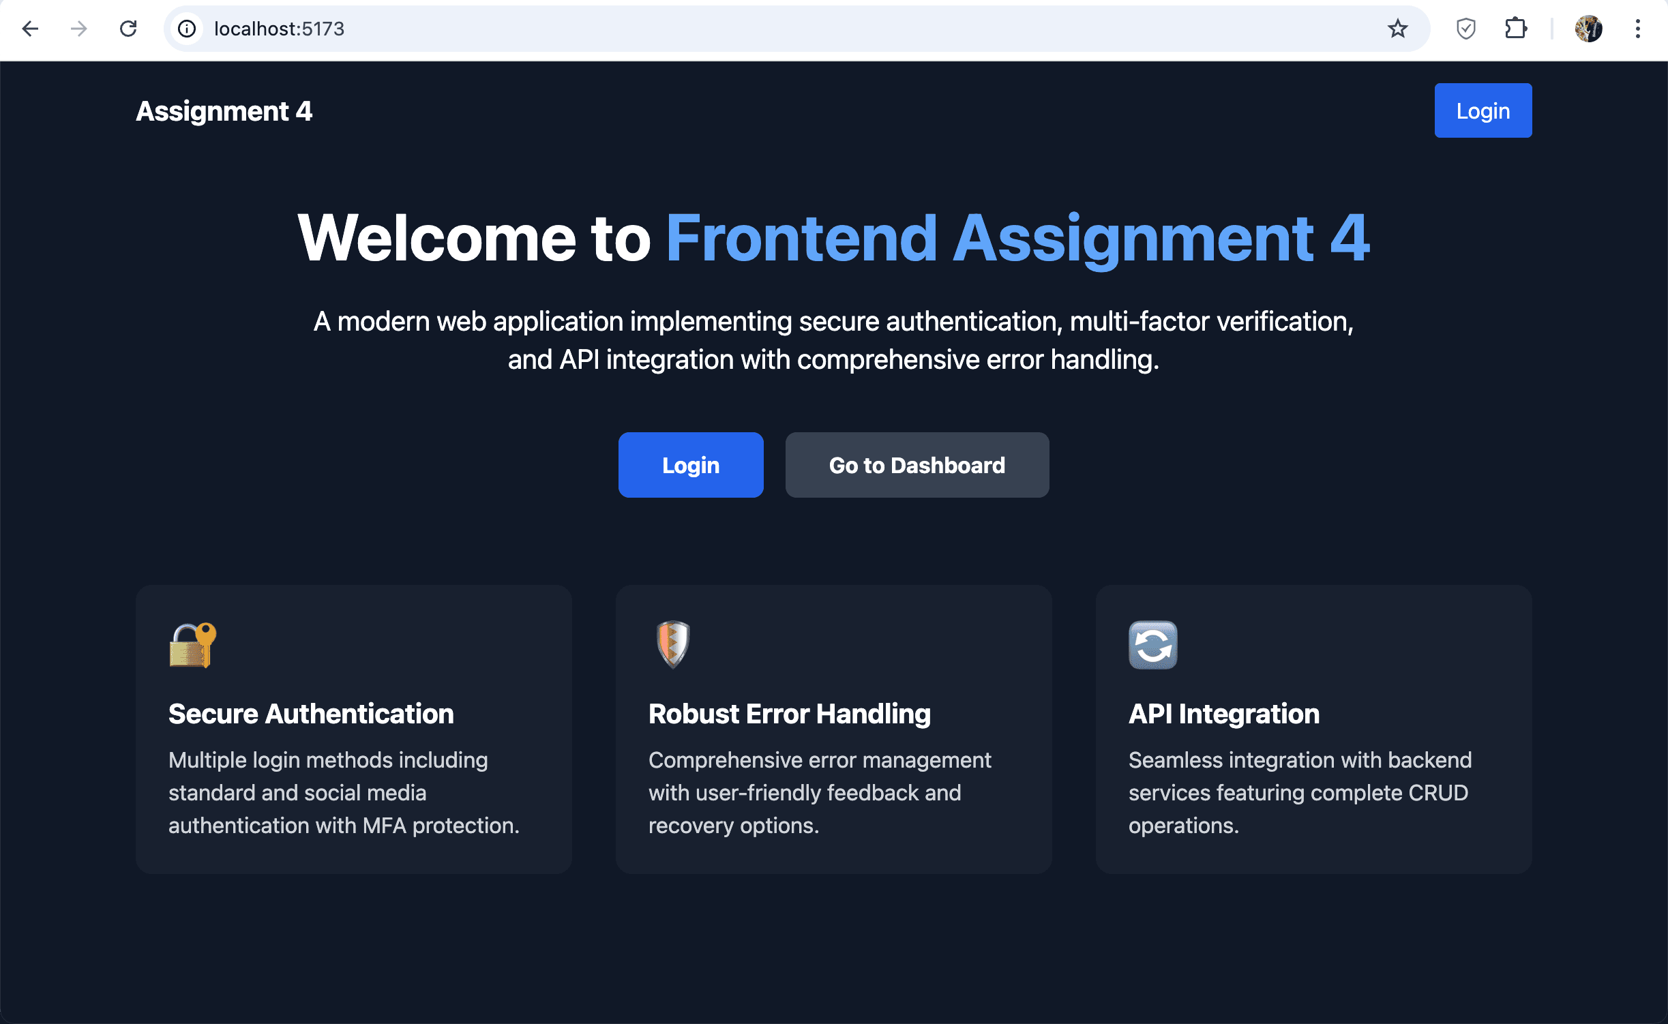Click the Assignment 4 logo text
The height and width of the screenshot is (1024, 1668).
pos(224,111)
